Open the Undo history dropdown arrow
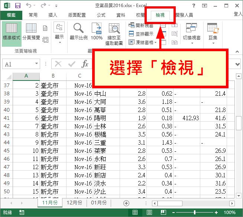Screen dimensions: 243x217 pyautogui.click(x=35, y=6)
